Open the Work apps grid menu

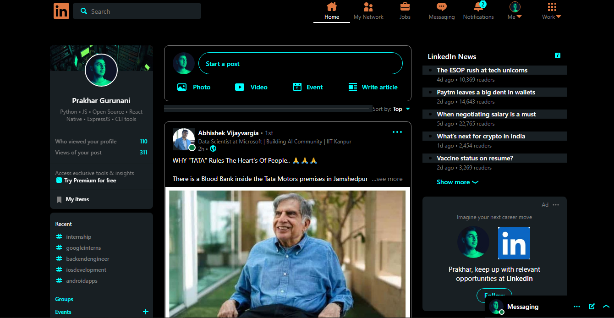click(552, 11)
